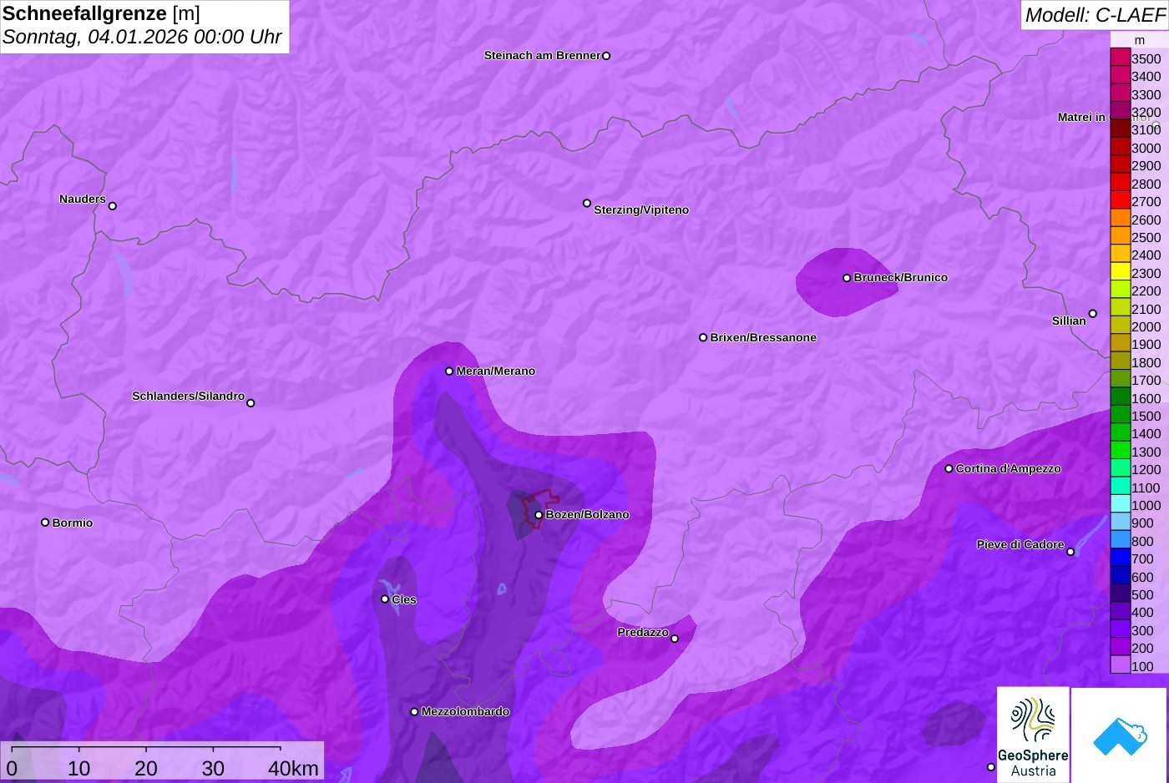Click the 100 m violet legend swatch
Image resolution: width=1169 pixels, height=783 pixels.
point(1120,664)
